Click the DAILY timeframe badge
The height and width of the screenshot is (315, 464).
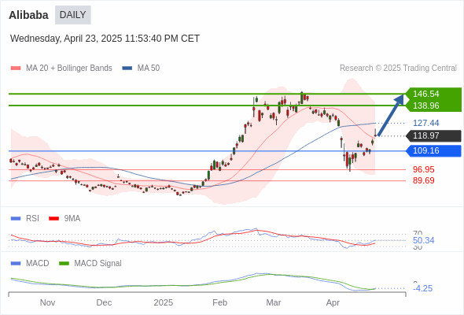coord(73,15)
